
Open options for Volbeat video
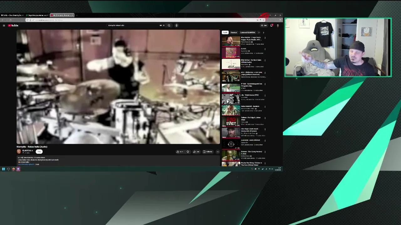tap(265, 118)
